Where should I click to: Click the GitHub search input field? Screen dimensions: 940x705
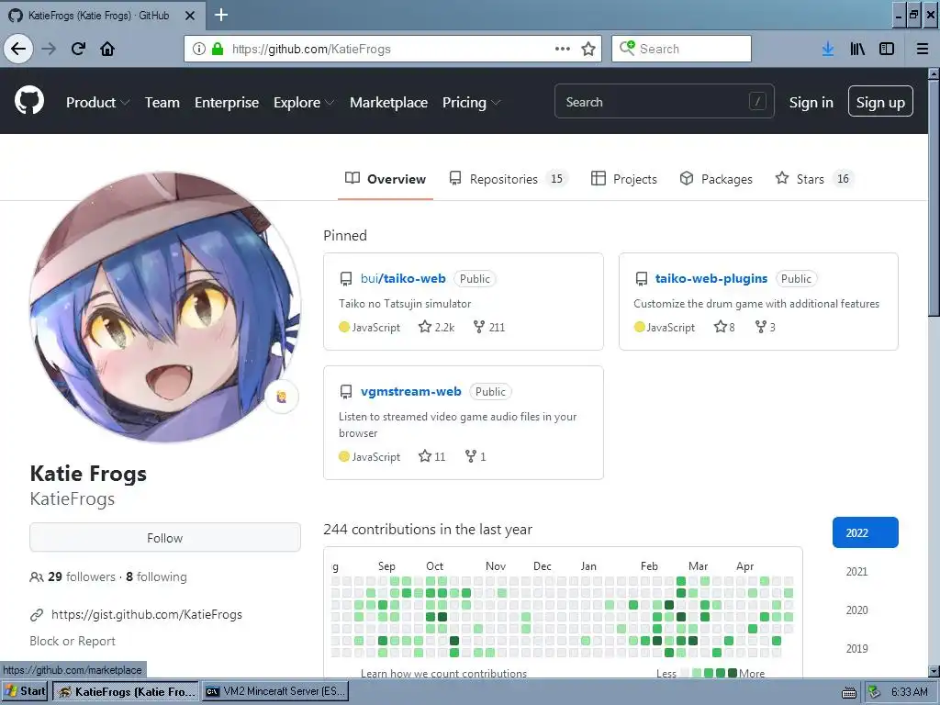pos(665,101)
